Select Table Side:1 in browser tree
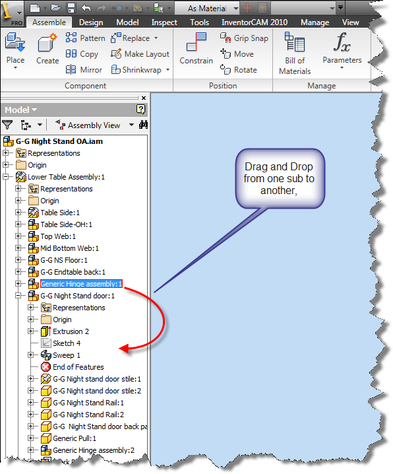The height and width of the screenshot is (474, 393). coord(60,213)
